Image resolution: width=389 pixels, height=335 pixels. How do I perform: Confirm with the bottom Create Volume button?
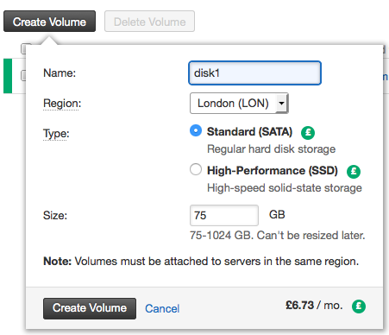tap(90, 308)
